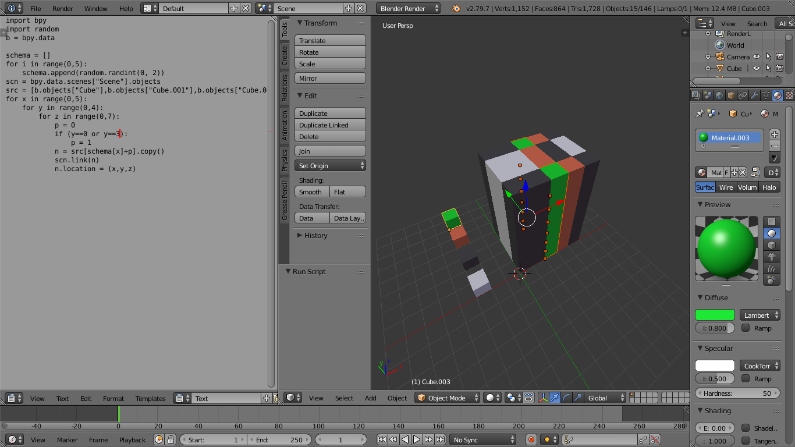Viewport: 795px width, 447px height.
Task: Open the Modifiers wrench properties tab
Action: [754, 95]
